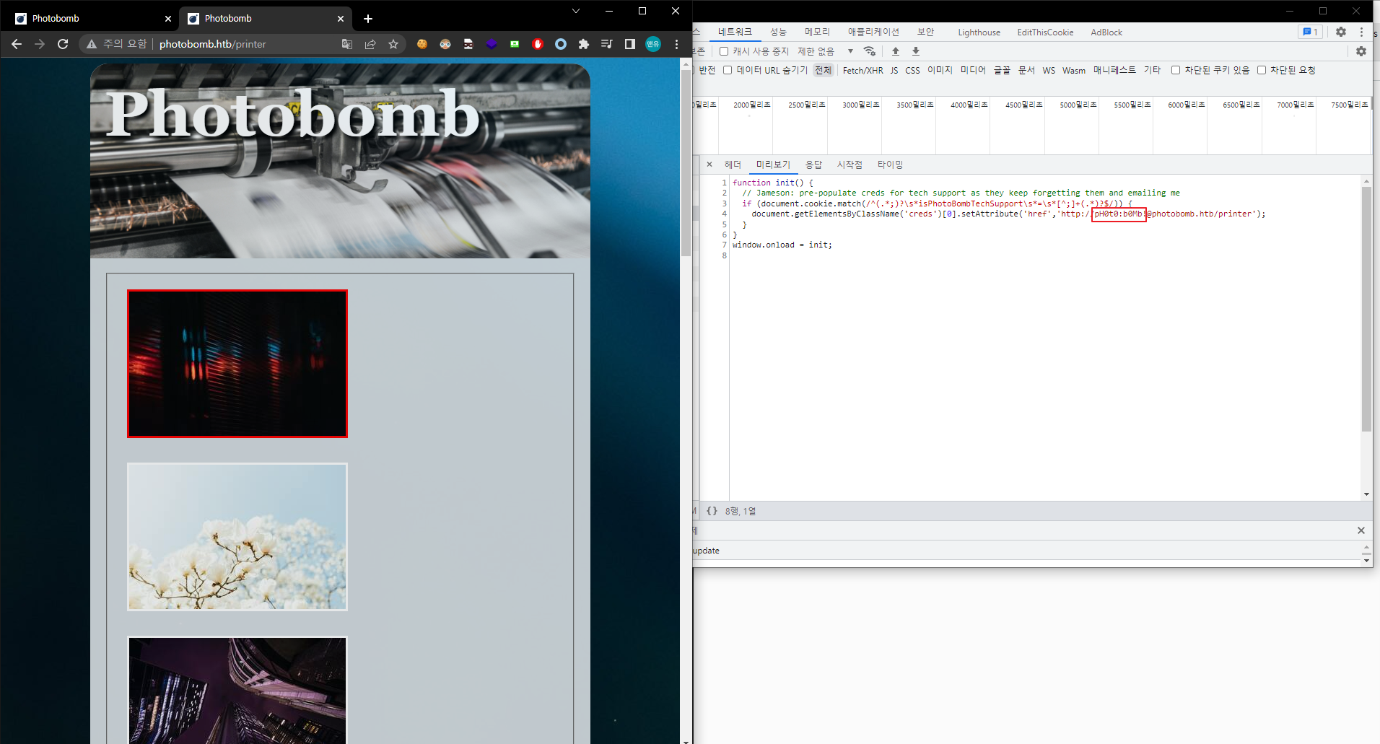This screenshot has height=744, width=1380.
Task: Select the 네트워크 network tab
Action: tap(735, 32)
